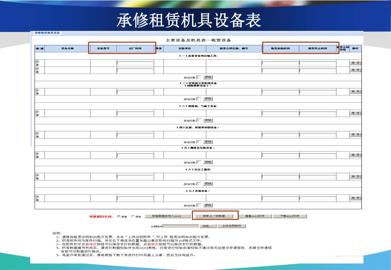Image resolution: width=391 pixels, height=270 pixels.
Task: Click 下载word文件 button
Action: (290, 216)
